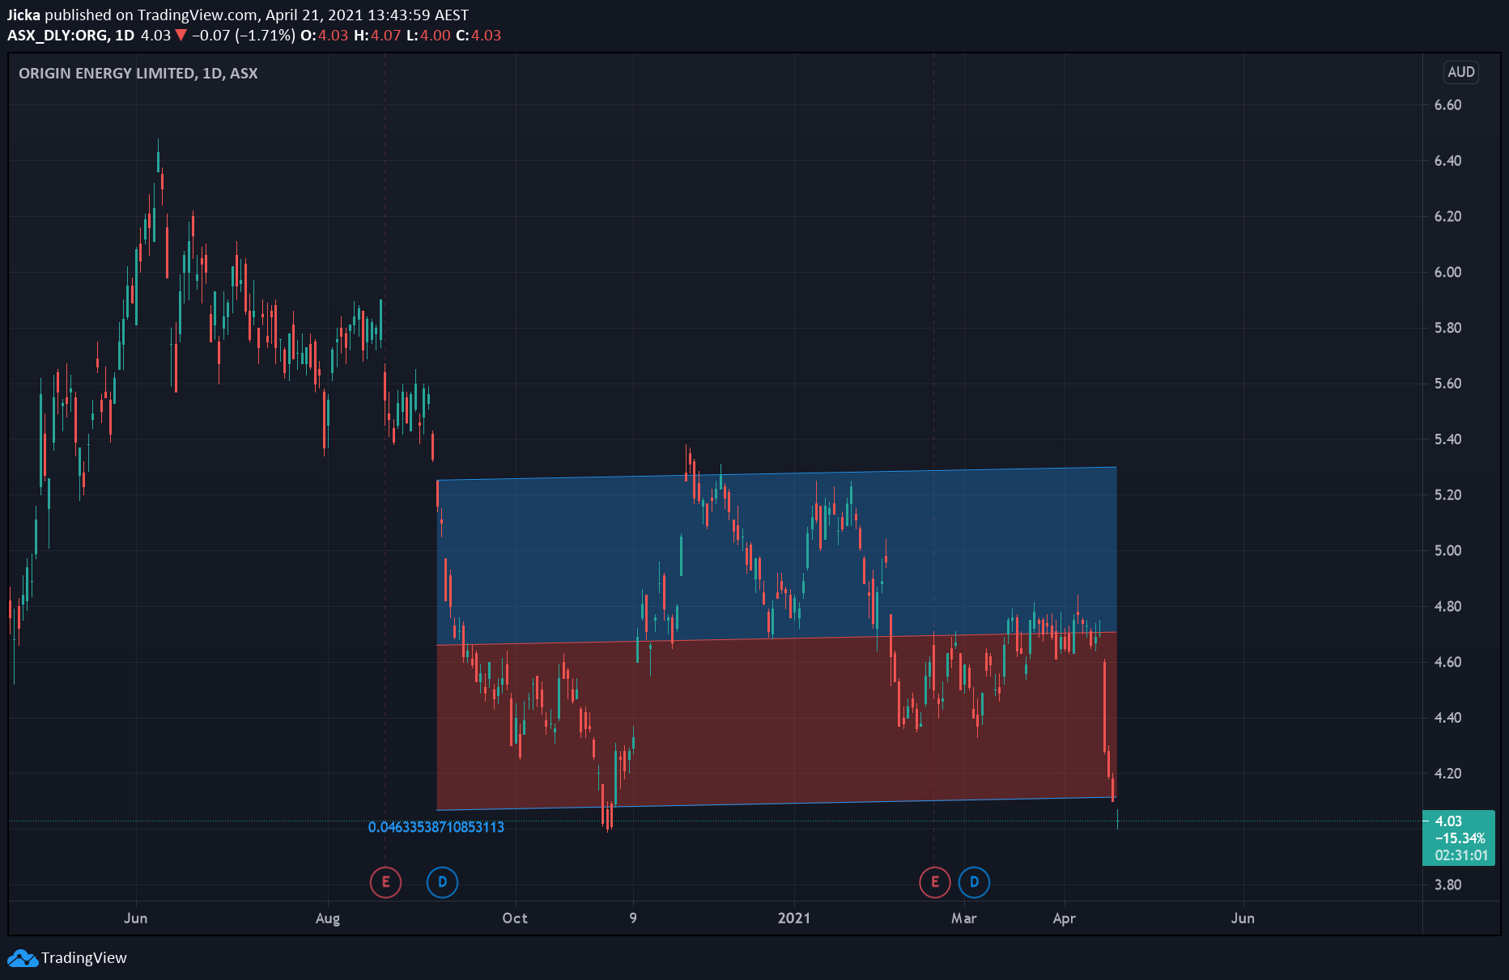The width and height of the screenshot is (1509, 980).
Task: Click the Jicka author name
Action: pyautogui.click(x=23, y=15)
